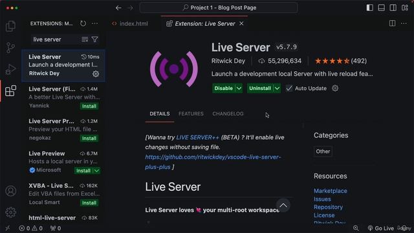This screenshot has height=233, width=414.
Task: Open extension settings gear beside Auto Update
Action: tap(335, 88)
